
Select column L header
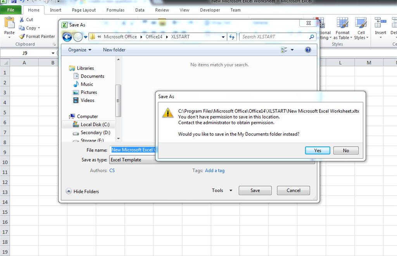coord(340,62)
